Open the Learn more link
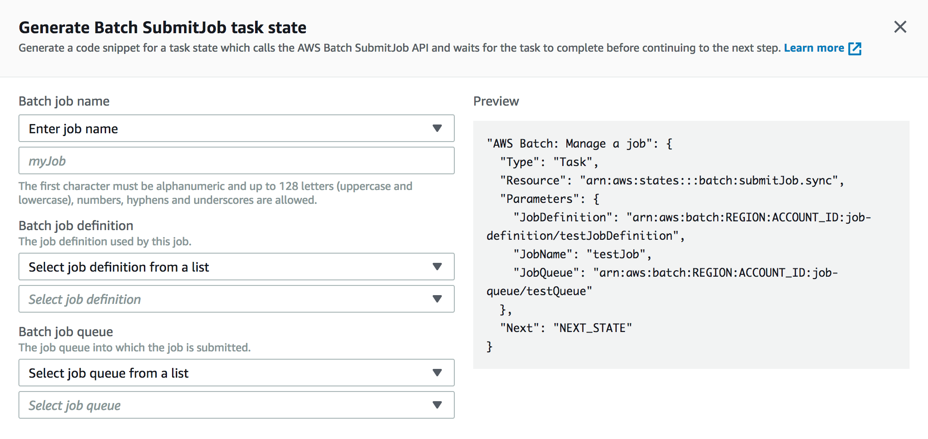 click(x=814, y=48)
